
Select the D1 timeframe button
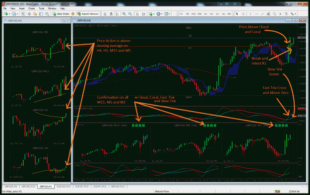(x=217, y=14)
